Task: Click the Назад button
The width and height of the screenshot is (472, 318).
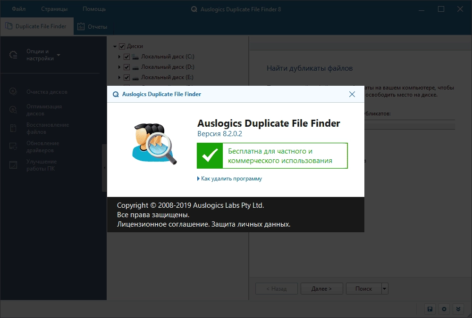Action: pyautogui.click(x=276, y=288)
